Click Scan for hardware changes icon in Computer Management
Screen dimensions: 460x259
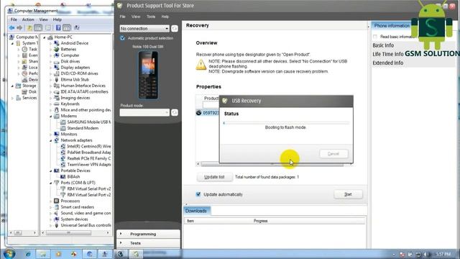tap(77, 27)
